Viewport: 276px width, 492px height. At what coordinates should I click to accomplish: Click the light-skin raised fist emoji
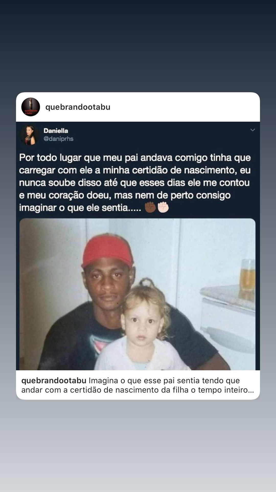click(163, 207)
